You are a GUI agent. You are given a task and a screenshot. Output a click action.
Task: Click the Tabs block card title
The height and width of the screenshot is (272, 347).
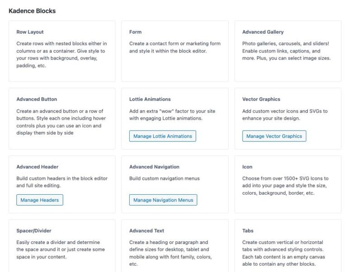tap(248, 231)
